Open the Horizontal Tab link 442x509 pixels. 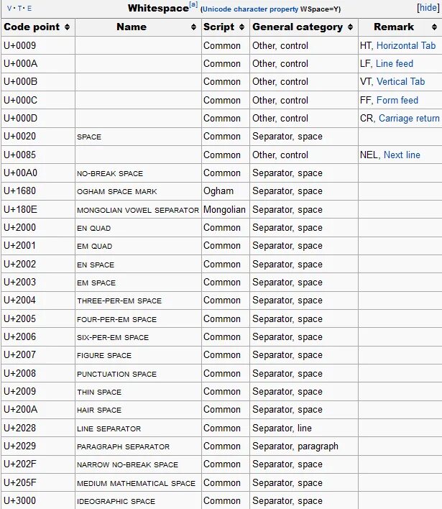[406, 46]
